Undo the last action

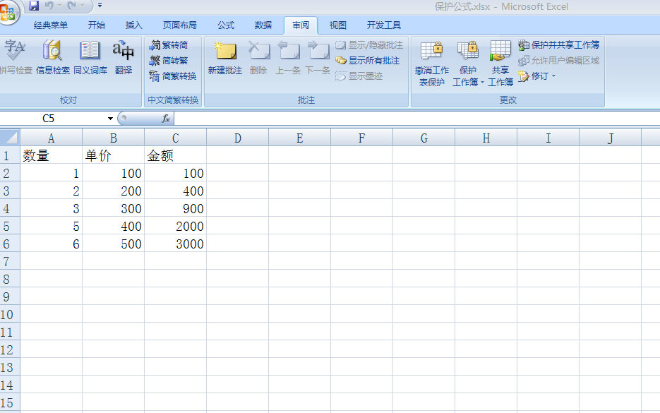49,6
